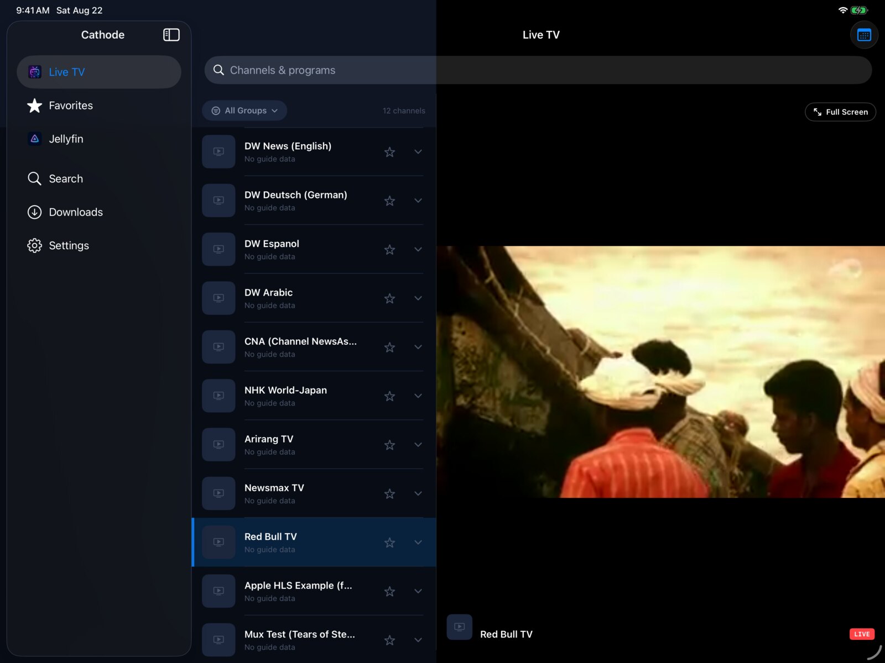Open the TV guide calendar icon
Viewport: 885px width, 663px height.
(x=864, y=35)
